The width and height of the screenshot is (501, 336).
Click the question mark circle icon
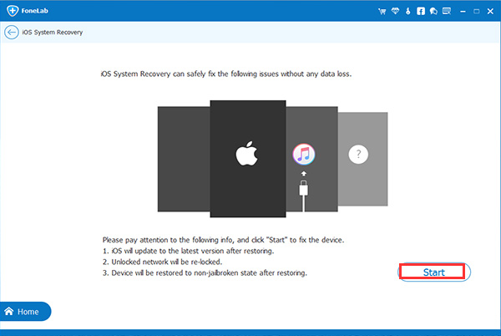click(358, 155)
